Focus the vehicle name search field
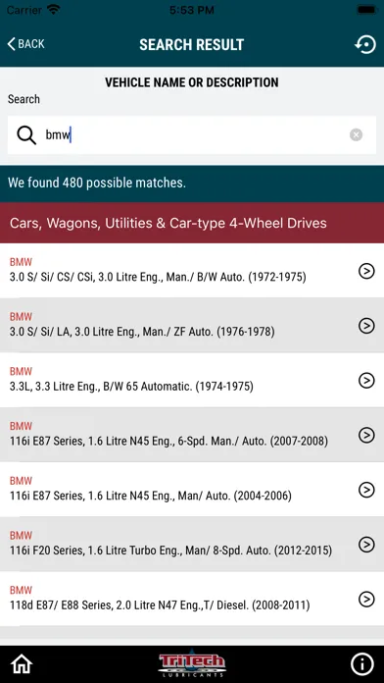384x683 pixels. pyautogui.click(x=192, y=135)
